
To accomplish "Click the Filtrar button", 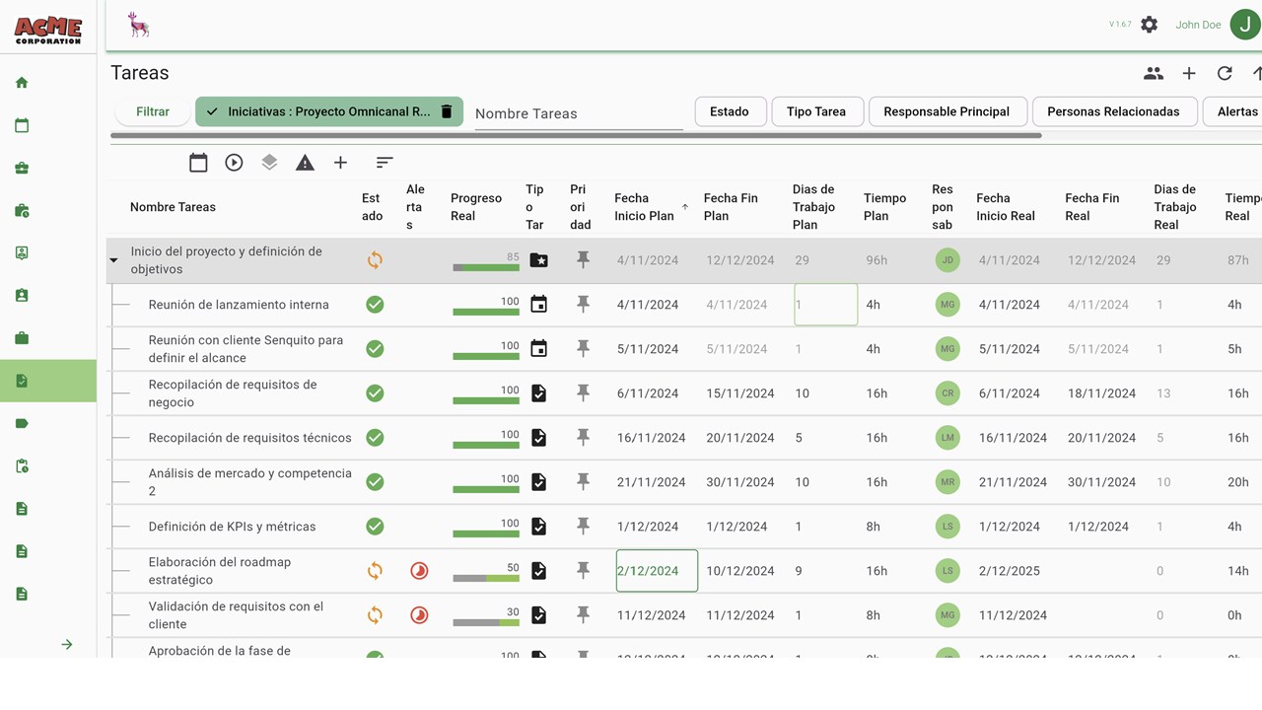I will (x=153, y=111).
